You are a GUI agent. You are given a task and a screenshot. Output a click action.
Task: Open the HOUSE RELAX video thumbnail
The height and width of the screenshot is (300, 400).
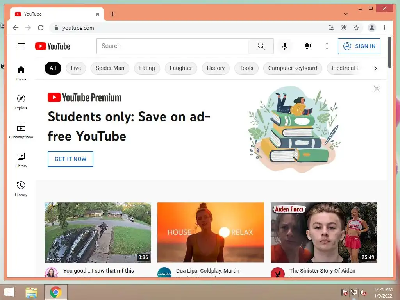211,232
